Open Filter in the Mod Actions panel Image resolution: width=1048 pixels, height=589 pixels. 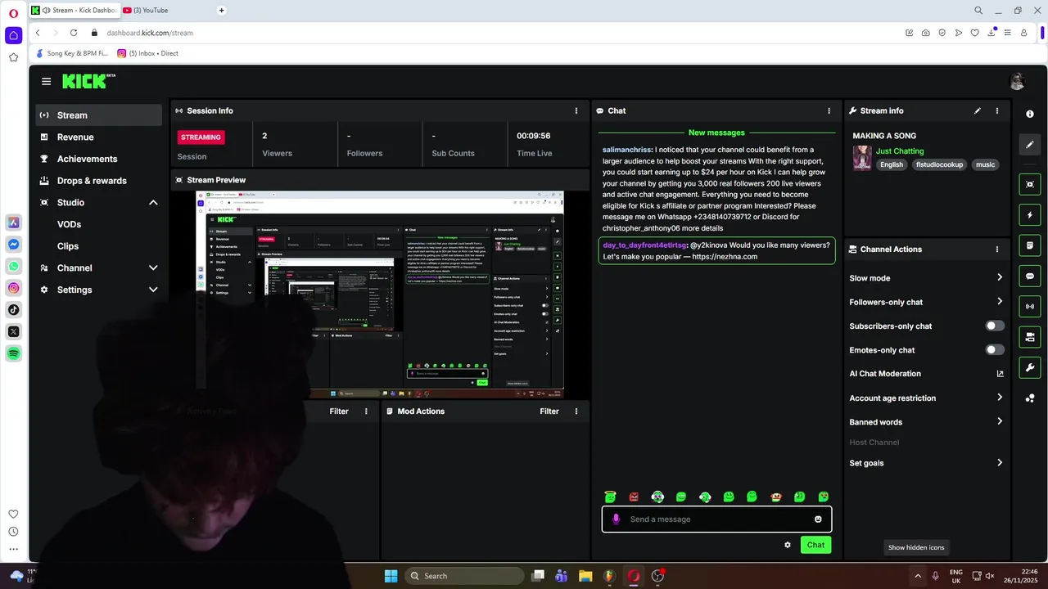(549, 411)
